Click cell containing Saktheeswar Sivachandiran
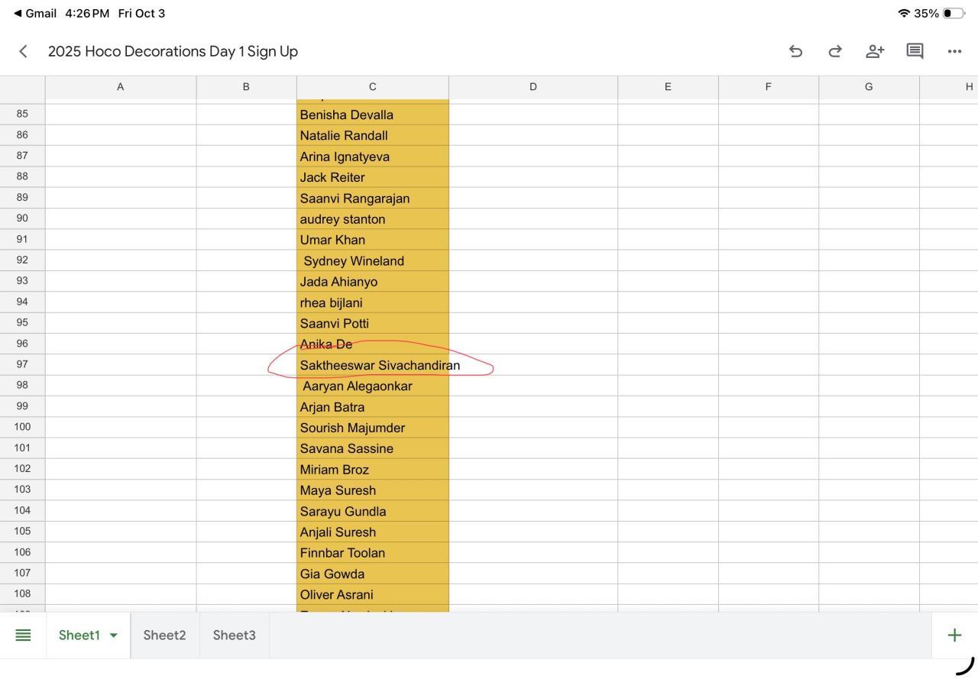978x679 pixels. pos(372,365)
